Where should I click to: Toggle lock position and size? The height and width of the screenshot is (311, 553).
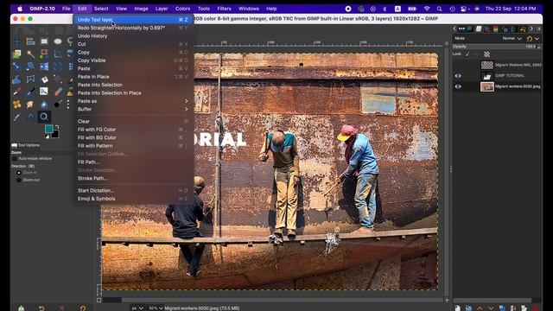pos(476,54)
